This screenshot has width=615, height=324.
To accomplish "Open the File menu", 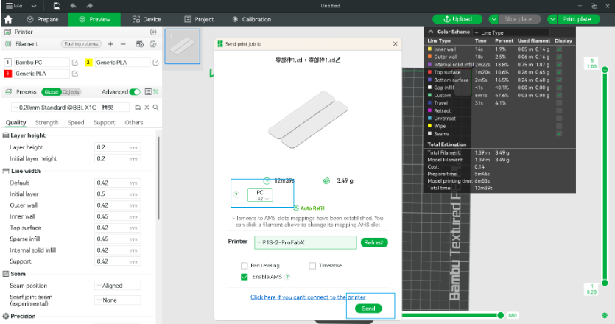I will [14, 6].
